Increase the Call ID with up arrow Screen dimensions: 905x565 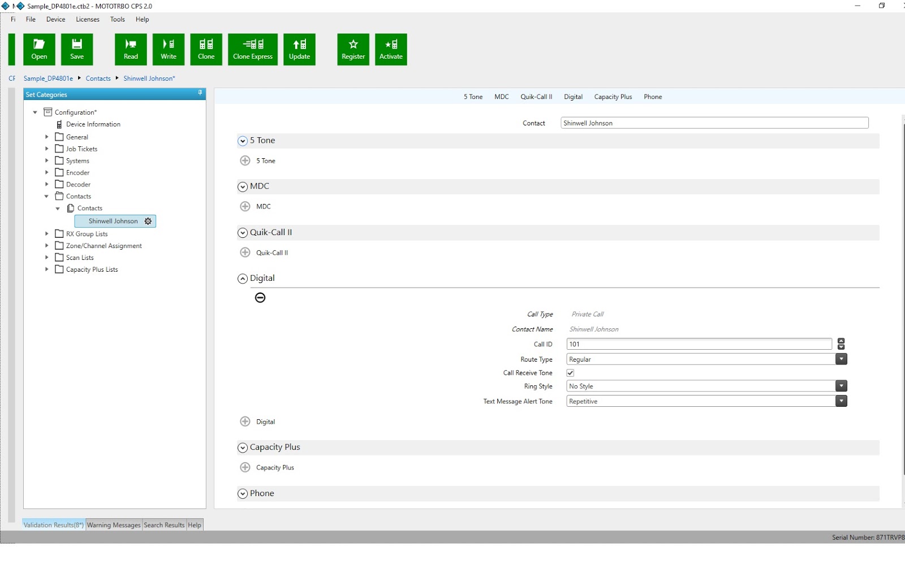pyautogui.click(x=841, y=341)
